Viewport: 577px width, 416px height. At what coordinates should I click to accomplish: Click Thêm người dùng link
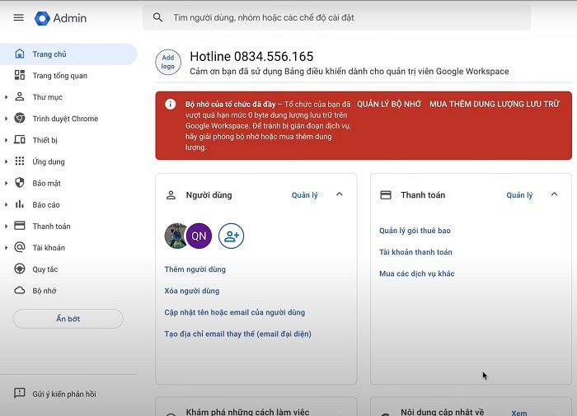[x=195, y=269]
